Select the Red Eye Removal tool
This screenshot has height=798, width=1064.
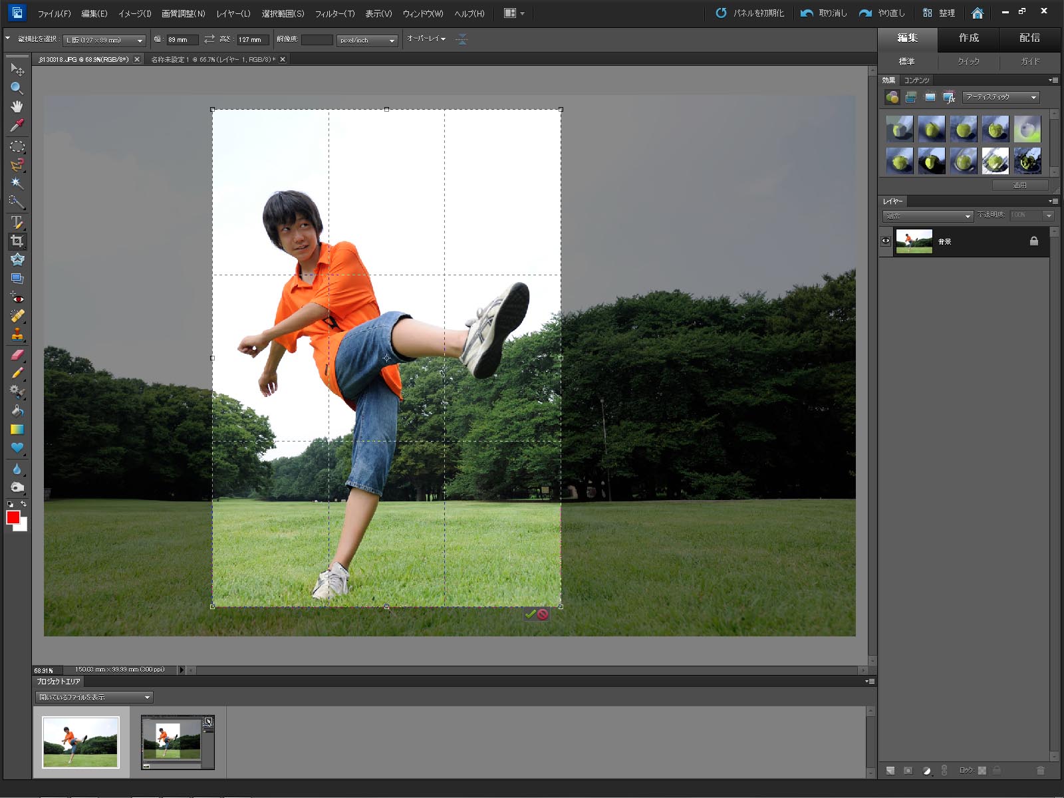[17, 298]
